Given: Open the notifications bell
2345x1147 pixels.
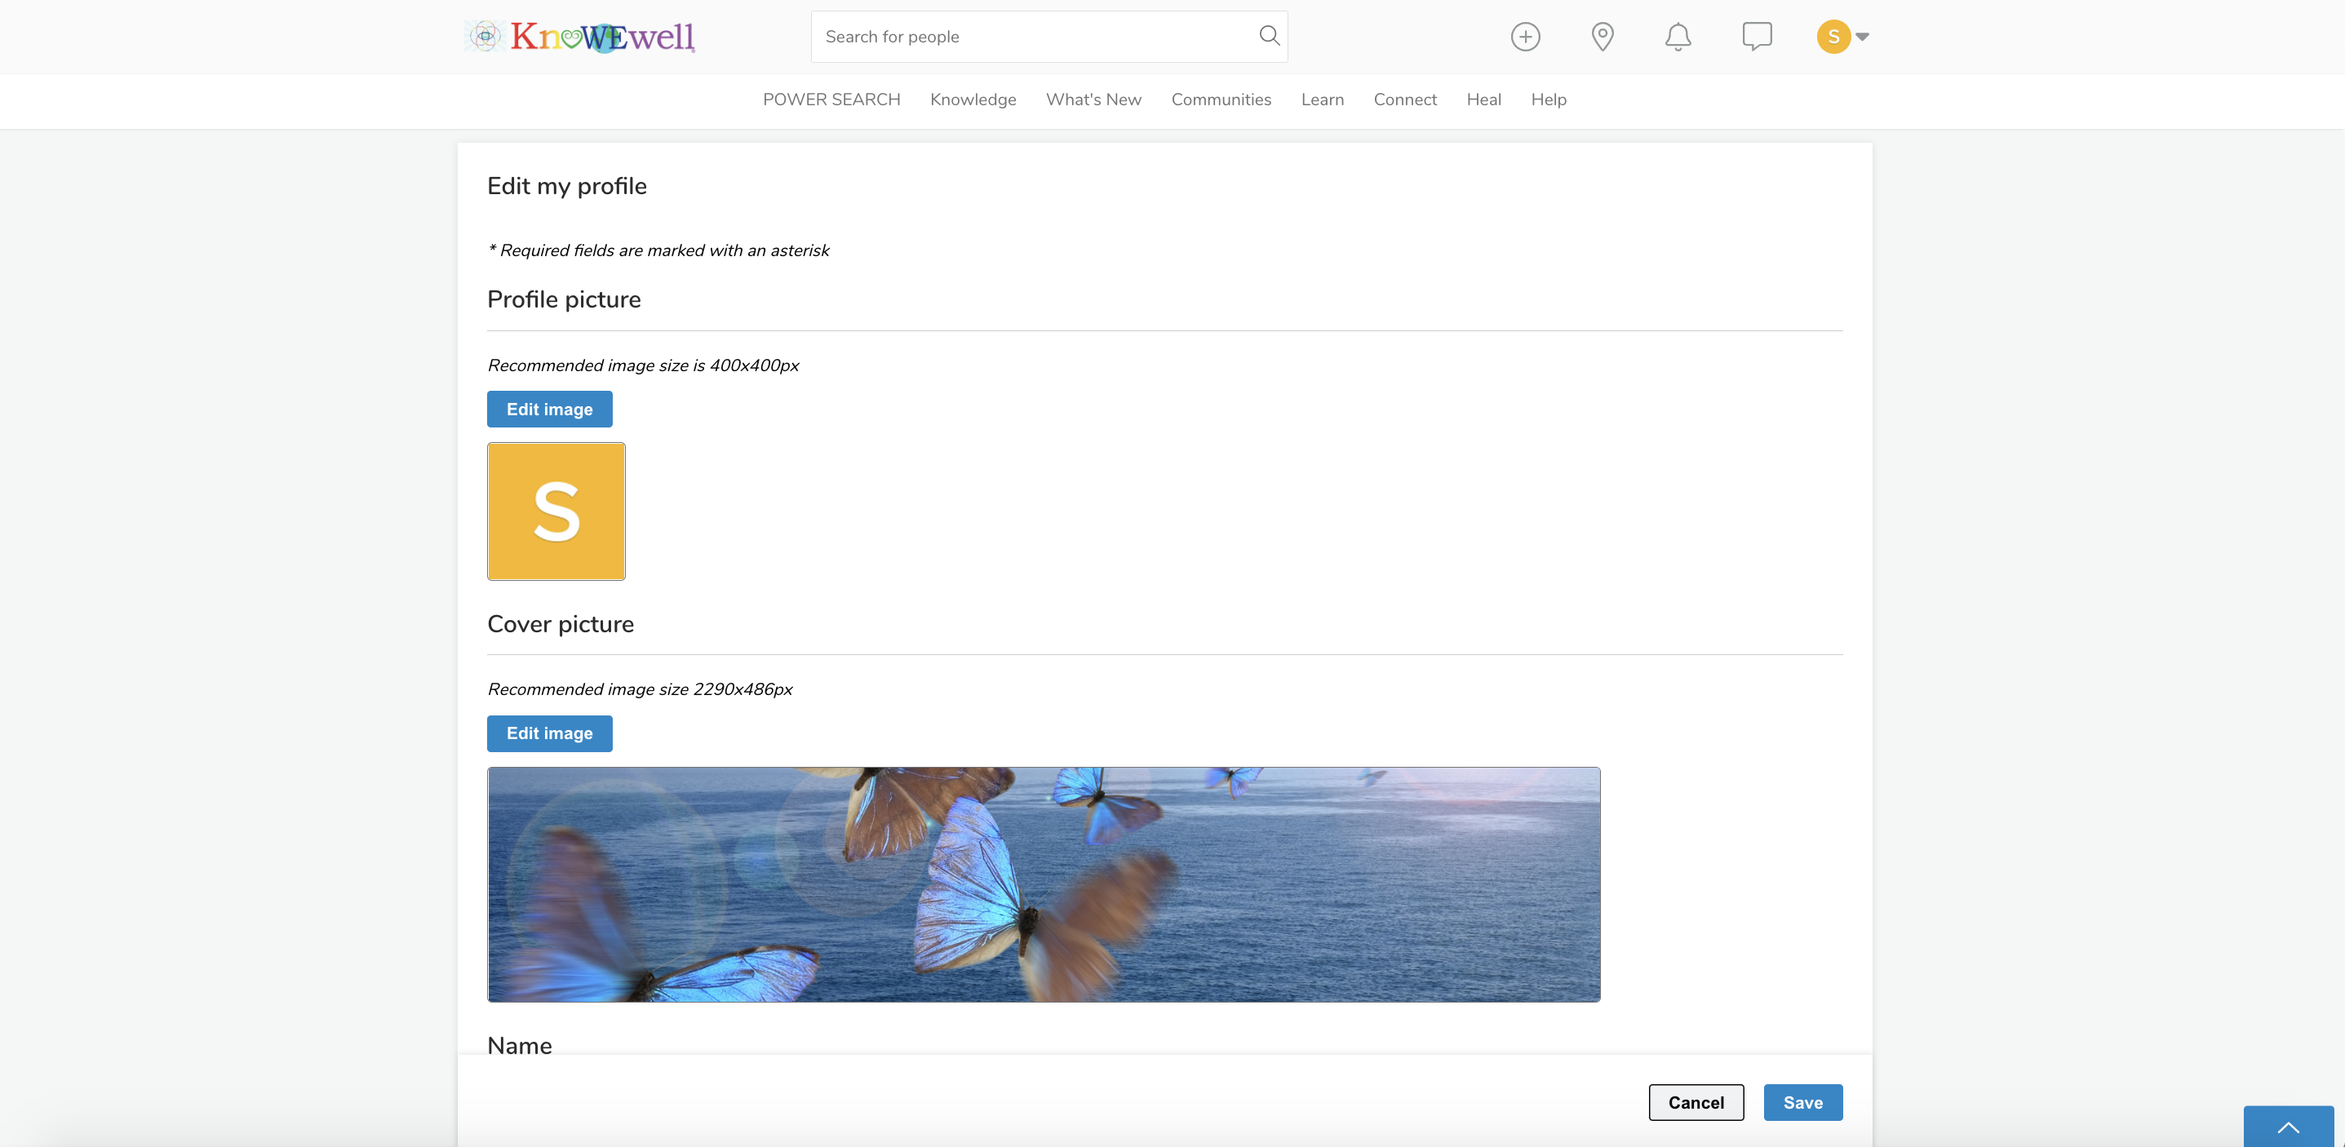Looking at the screenshot, I should [1678, 37].
